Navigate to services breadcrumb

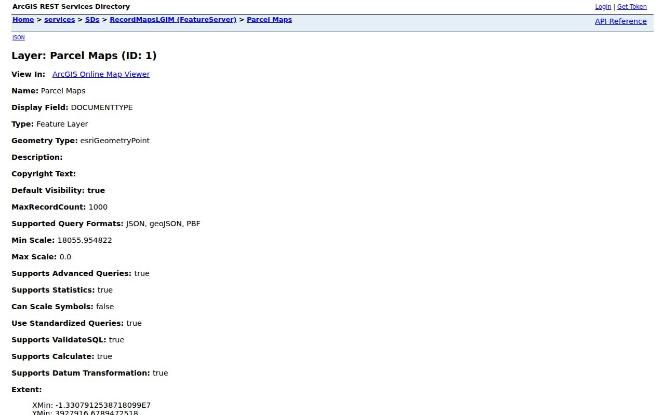[x=59, y=20]
